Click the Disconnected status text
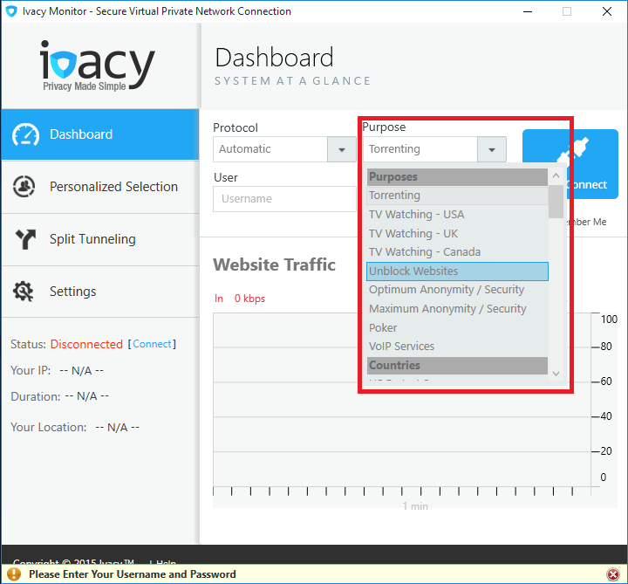 tap(86, 344)
